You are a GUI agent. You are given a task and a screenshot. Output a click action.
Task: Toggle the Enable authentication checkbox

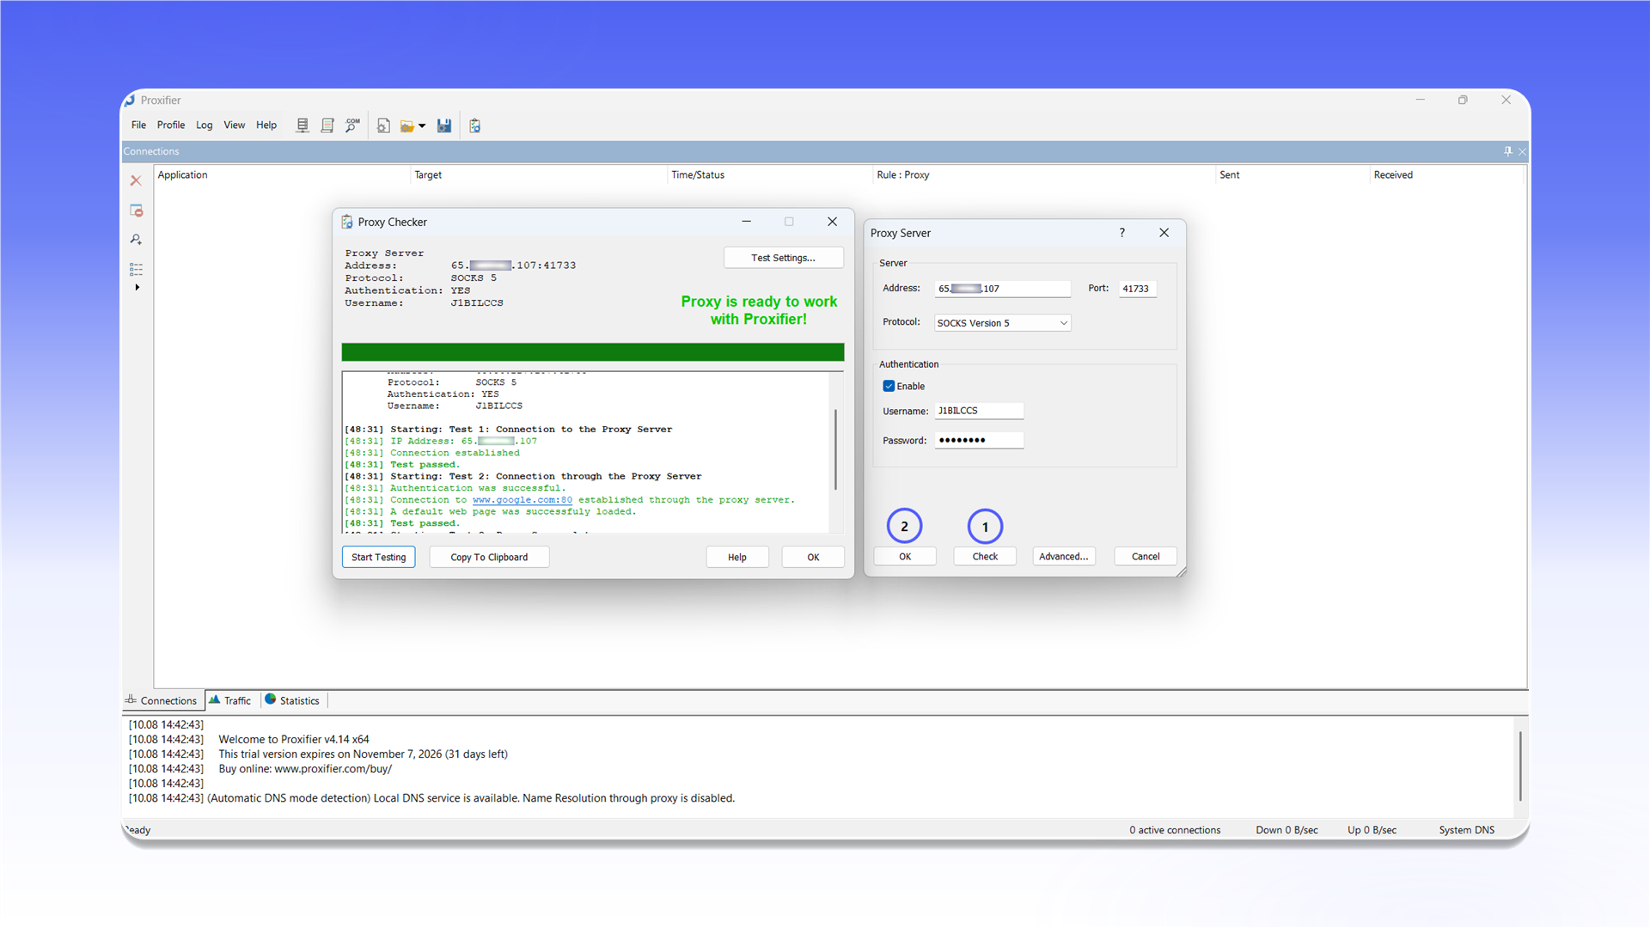pos(889,386)
